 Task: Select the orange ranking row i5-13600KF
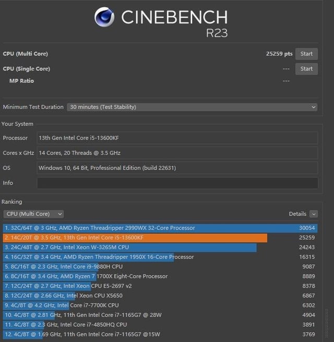tap(160, 238)
